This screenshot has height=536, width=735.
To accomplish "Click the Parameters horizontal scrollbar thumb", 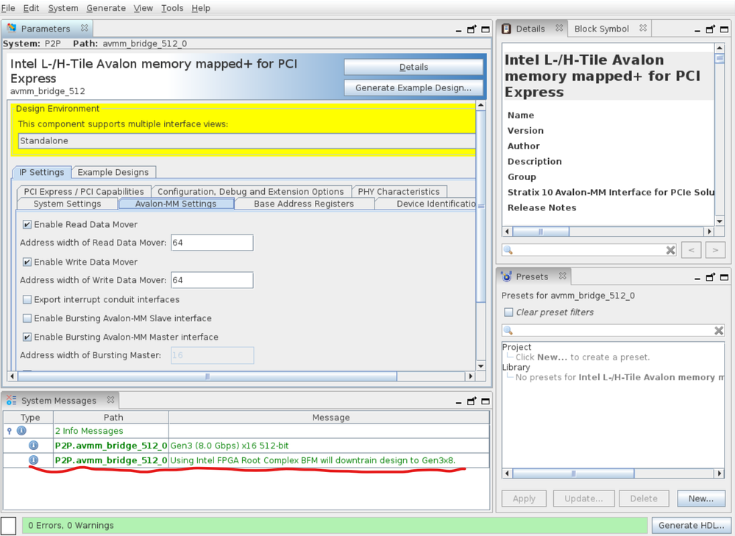I will pyautogui.click(x=207, y=376).
